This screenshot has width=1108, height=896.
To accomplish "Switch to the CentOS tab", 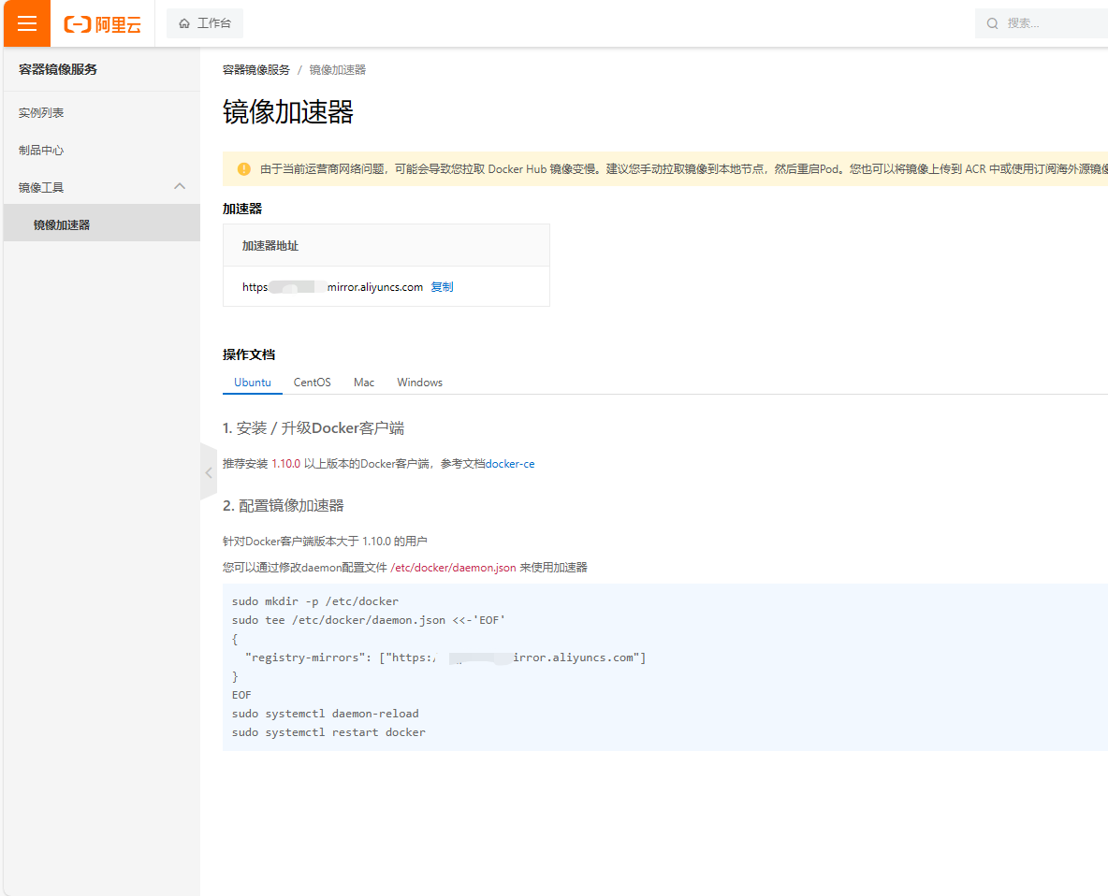I will (313, 382).
